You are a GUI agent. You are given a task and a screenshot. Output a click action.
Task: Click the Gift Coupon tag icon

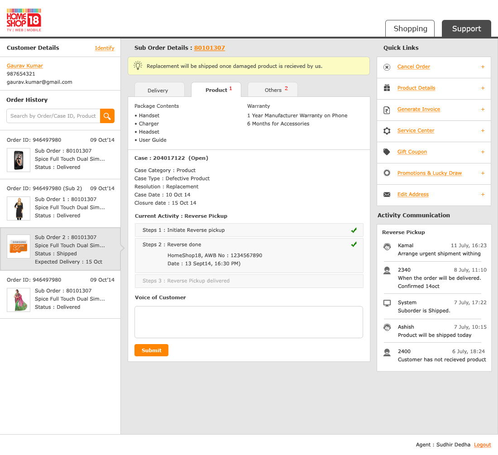coord(387,152)
